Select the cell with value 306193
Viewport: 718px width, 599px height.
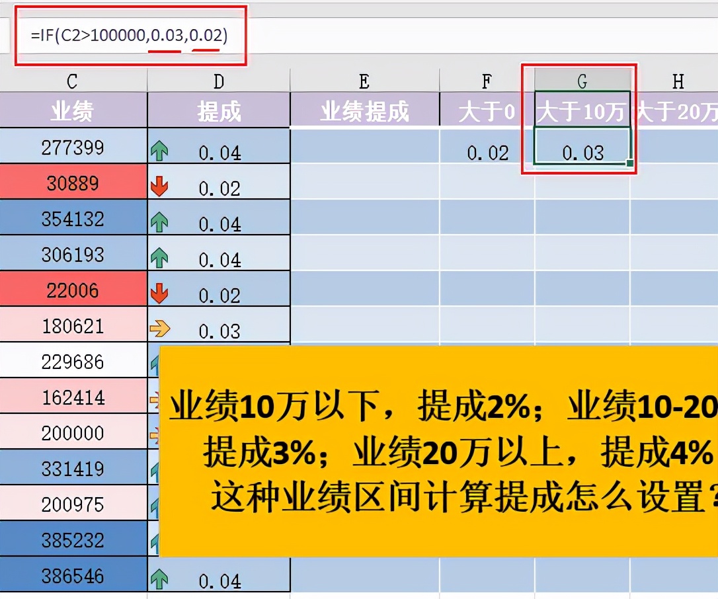click(x=73, y=253)
